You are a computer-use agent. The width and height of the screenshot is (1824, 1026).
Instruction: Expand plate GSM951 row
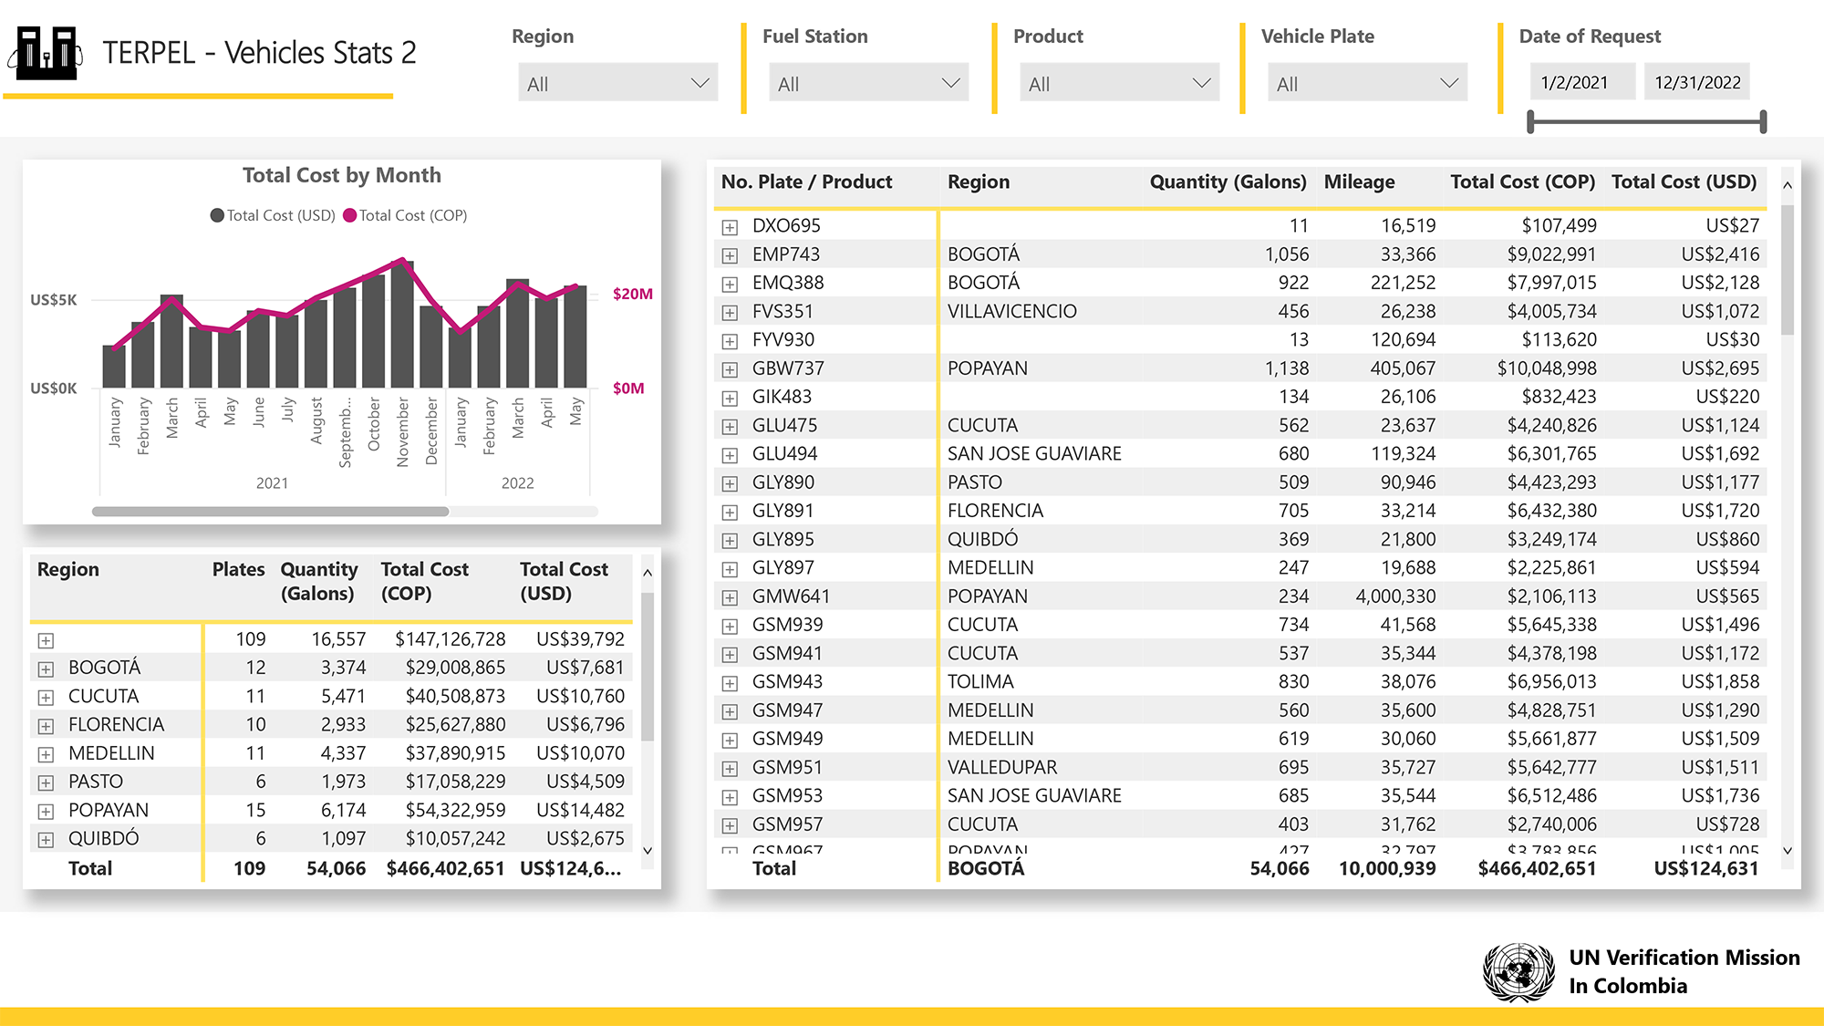[x=730, y=768]
